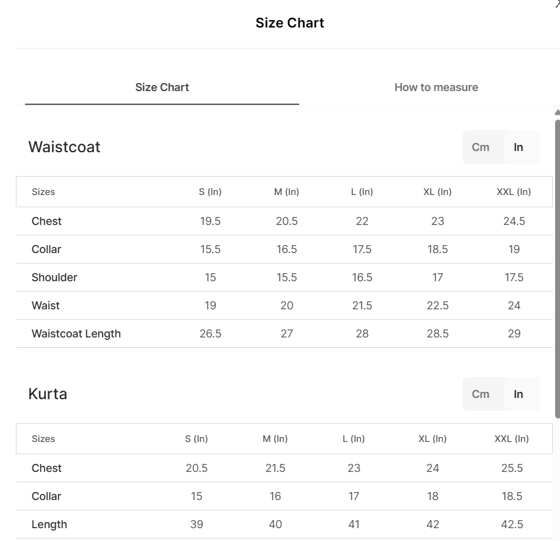Image resolution: width=560 pixels, height=541 pixels.
Task: Click the vertical scrollbar thumb
Action: (557, 269)
